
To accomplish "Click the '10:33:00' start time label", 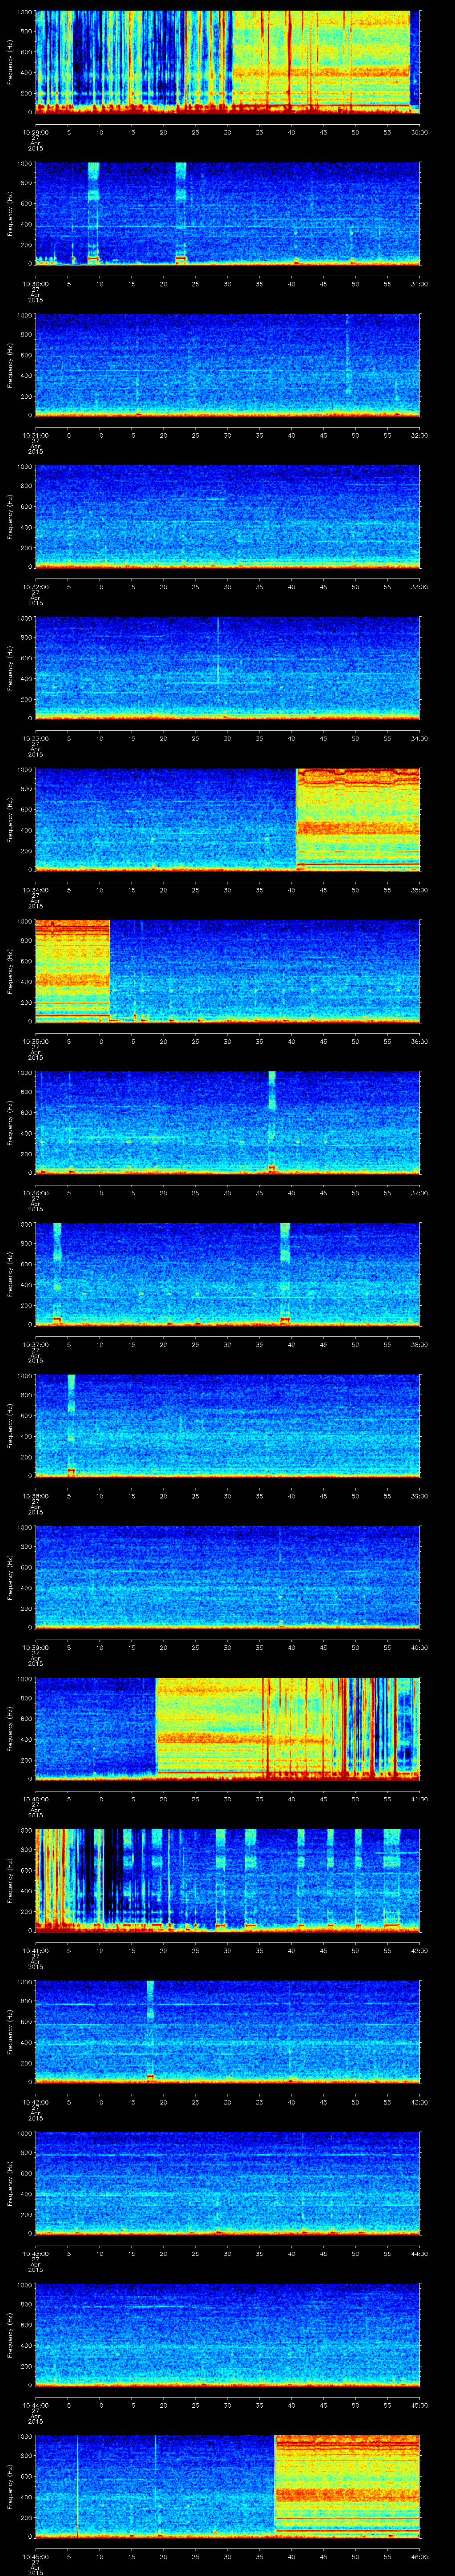I will (x=35, y=737).
